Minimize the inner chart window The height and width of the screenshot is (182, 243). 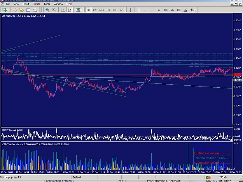point(232,4)
